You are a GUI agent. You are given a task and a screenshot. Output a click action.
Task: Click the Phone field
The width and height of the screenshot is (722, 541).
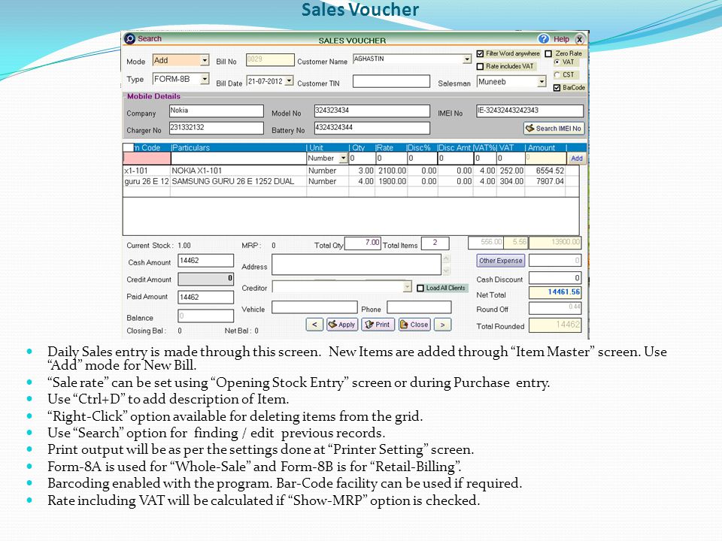tap(419, 307)
